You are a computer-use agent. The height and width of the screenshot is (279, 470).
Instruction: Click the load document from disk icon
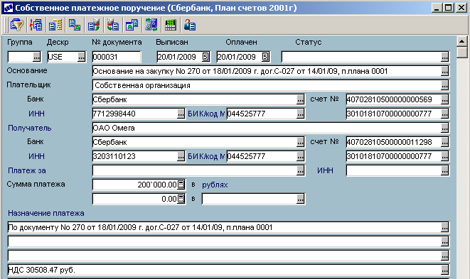click(113, 25)
